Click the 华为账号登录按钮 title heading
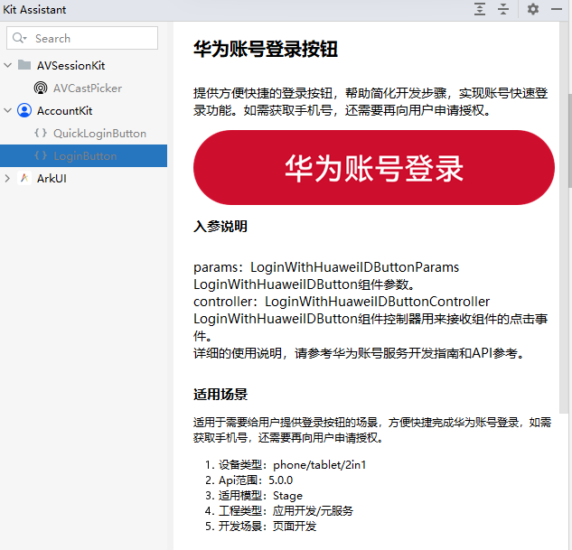The height and width of the screenshot is (550, 572). coord(265,49)
